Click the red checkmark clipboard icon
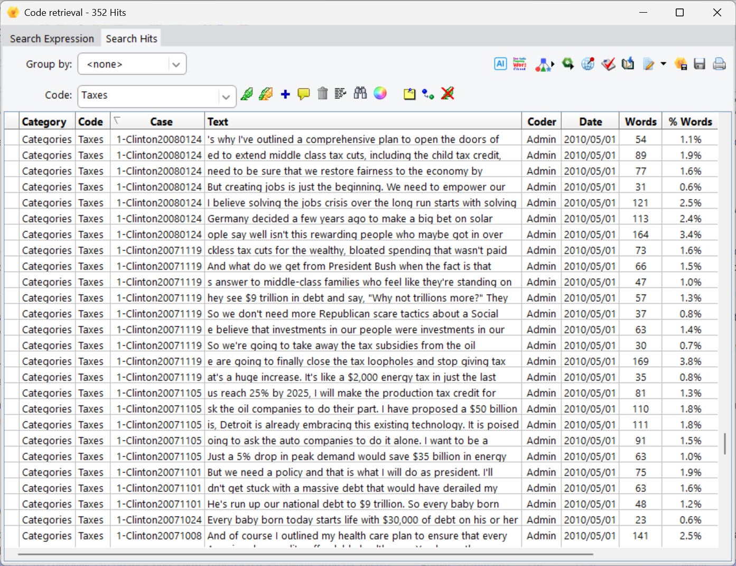736x566 pixels. (x=608, y=64)
